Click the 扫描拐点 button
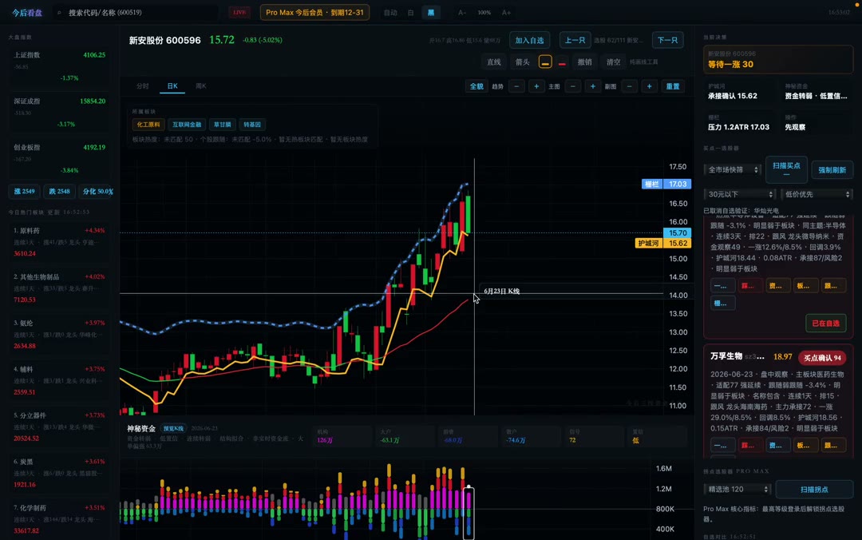The image size is (862, 540). point(814,489)
